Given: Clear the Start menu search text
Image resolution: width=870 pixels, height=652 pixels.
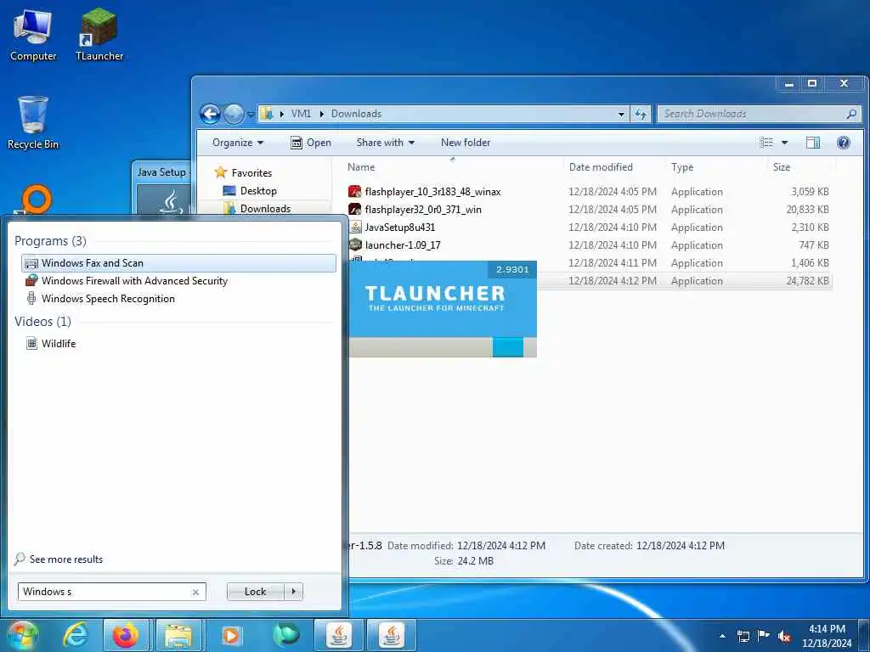Looking at the screenshot, I should [x=195, y=592].
